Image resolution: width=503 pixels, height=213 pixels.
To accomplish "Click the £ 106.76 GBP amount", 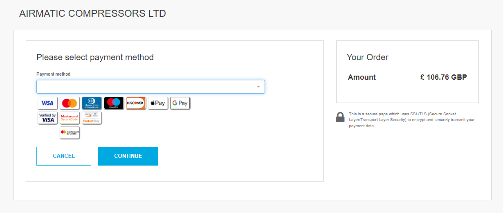I will click(444, 77).
